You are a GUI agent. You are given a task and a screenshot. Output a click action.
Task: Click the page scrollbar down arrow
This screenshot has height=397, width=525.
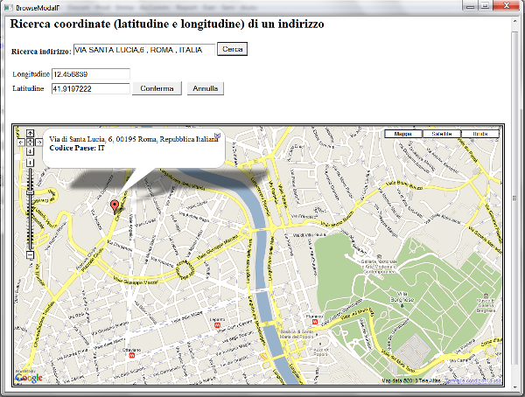pos(515,387)
